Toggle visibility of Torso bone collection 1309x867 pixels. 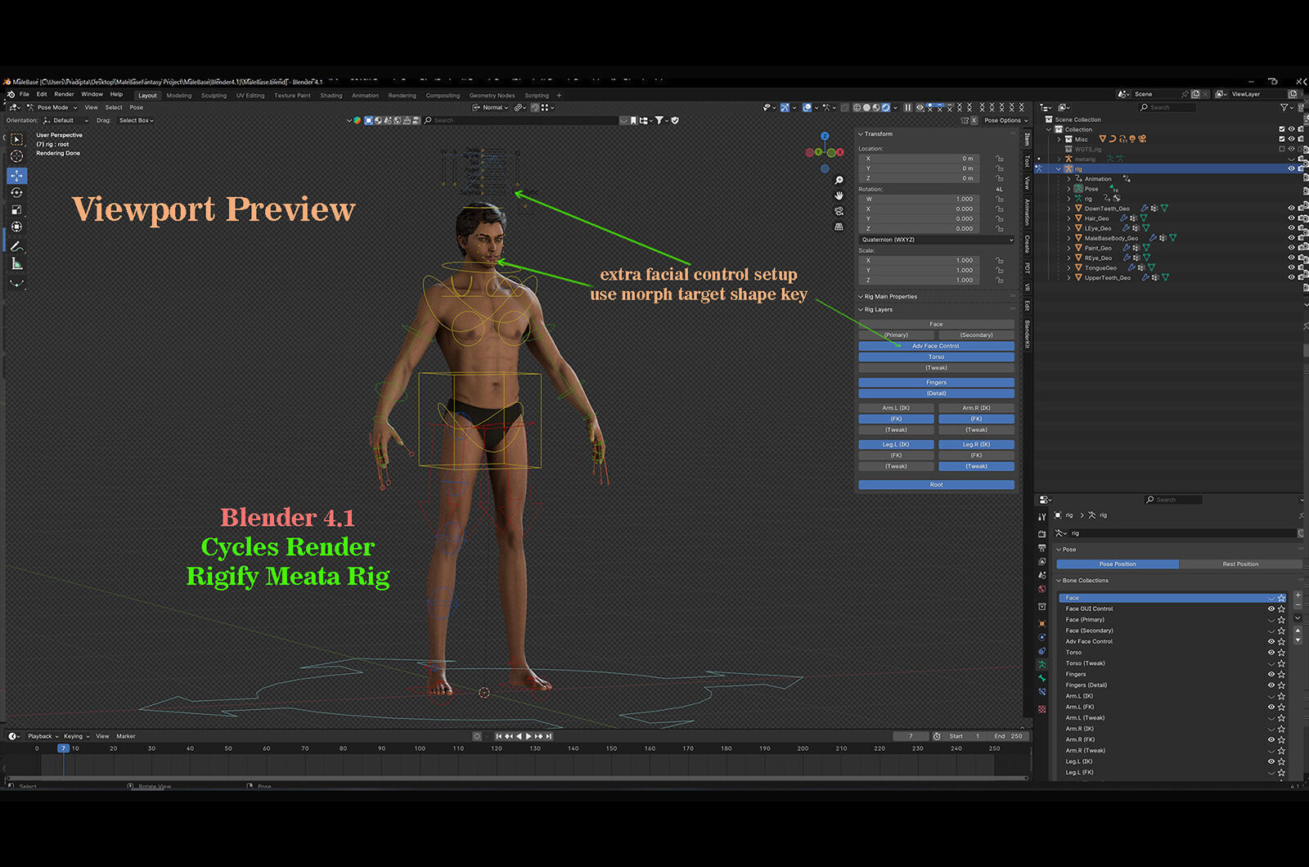(x=1271, y=652)
